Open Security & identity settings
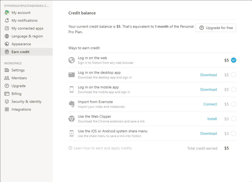 pyautogui.click(x=26, y=101)
